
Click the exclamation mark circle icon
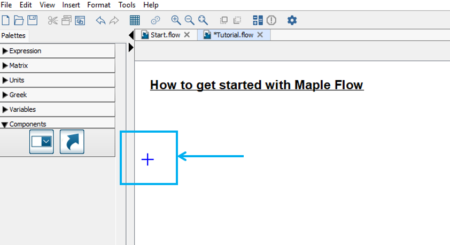[271, 20]
